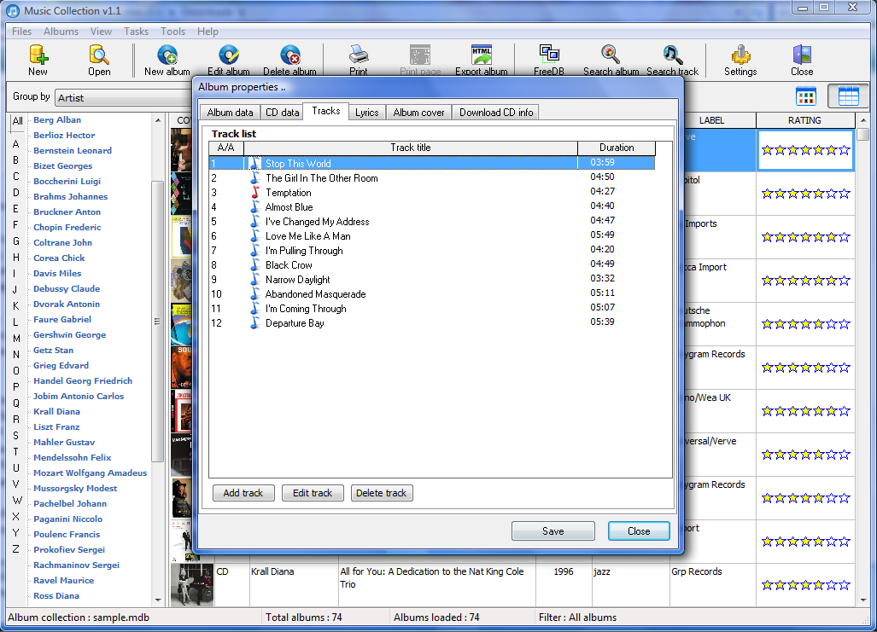Click the note icon beside Almost Blue
Image resolution: width=877 pixels, height=632 pixels.
[255, 206]
